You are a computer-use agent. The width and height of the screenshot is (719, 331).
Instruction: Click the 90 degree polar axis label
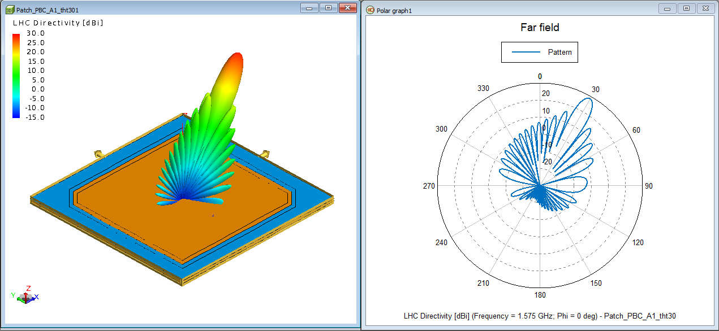pos(650,186)
